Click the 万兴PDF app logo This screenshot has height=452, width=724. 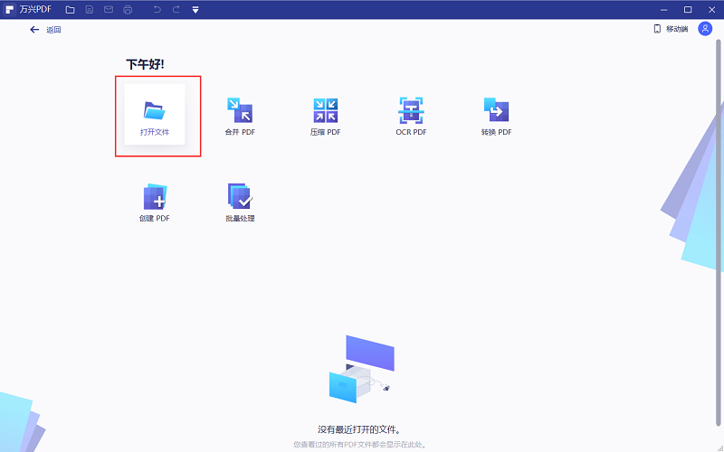(10, 9)
